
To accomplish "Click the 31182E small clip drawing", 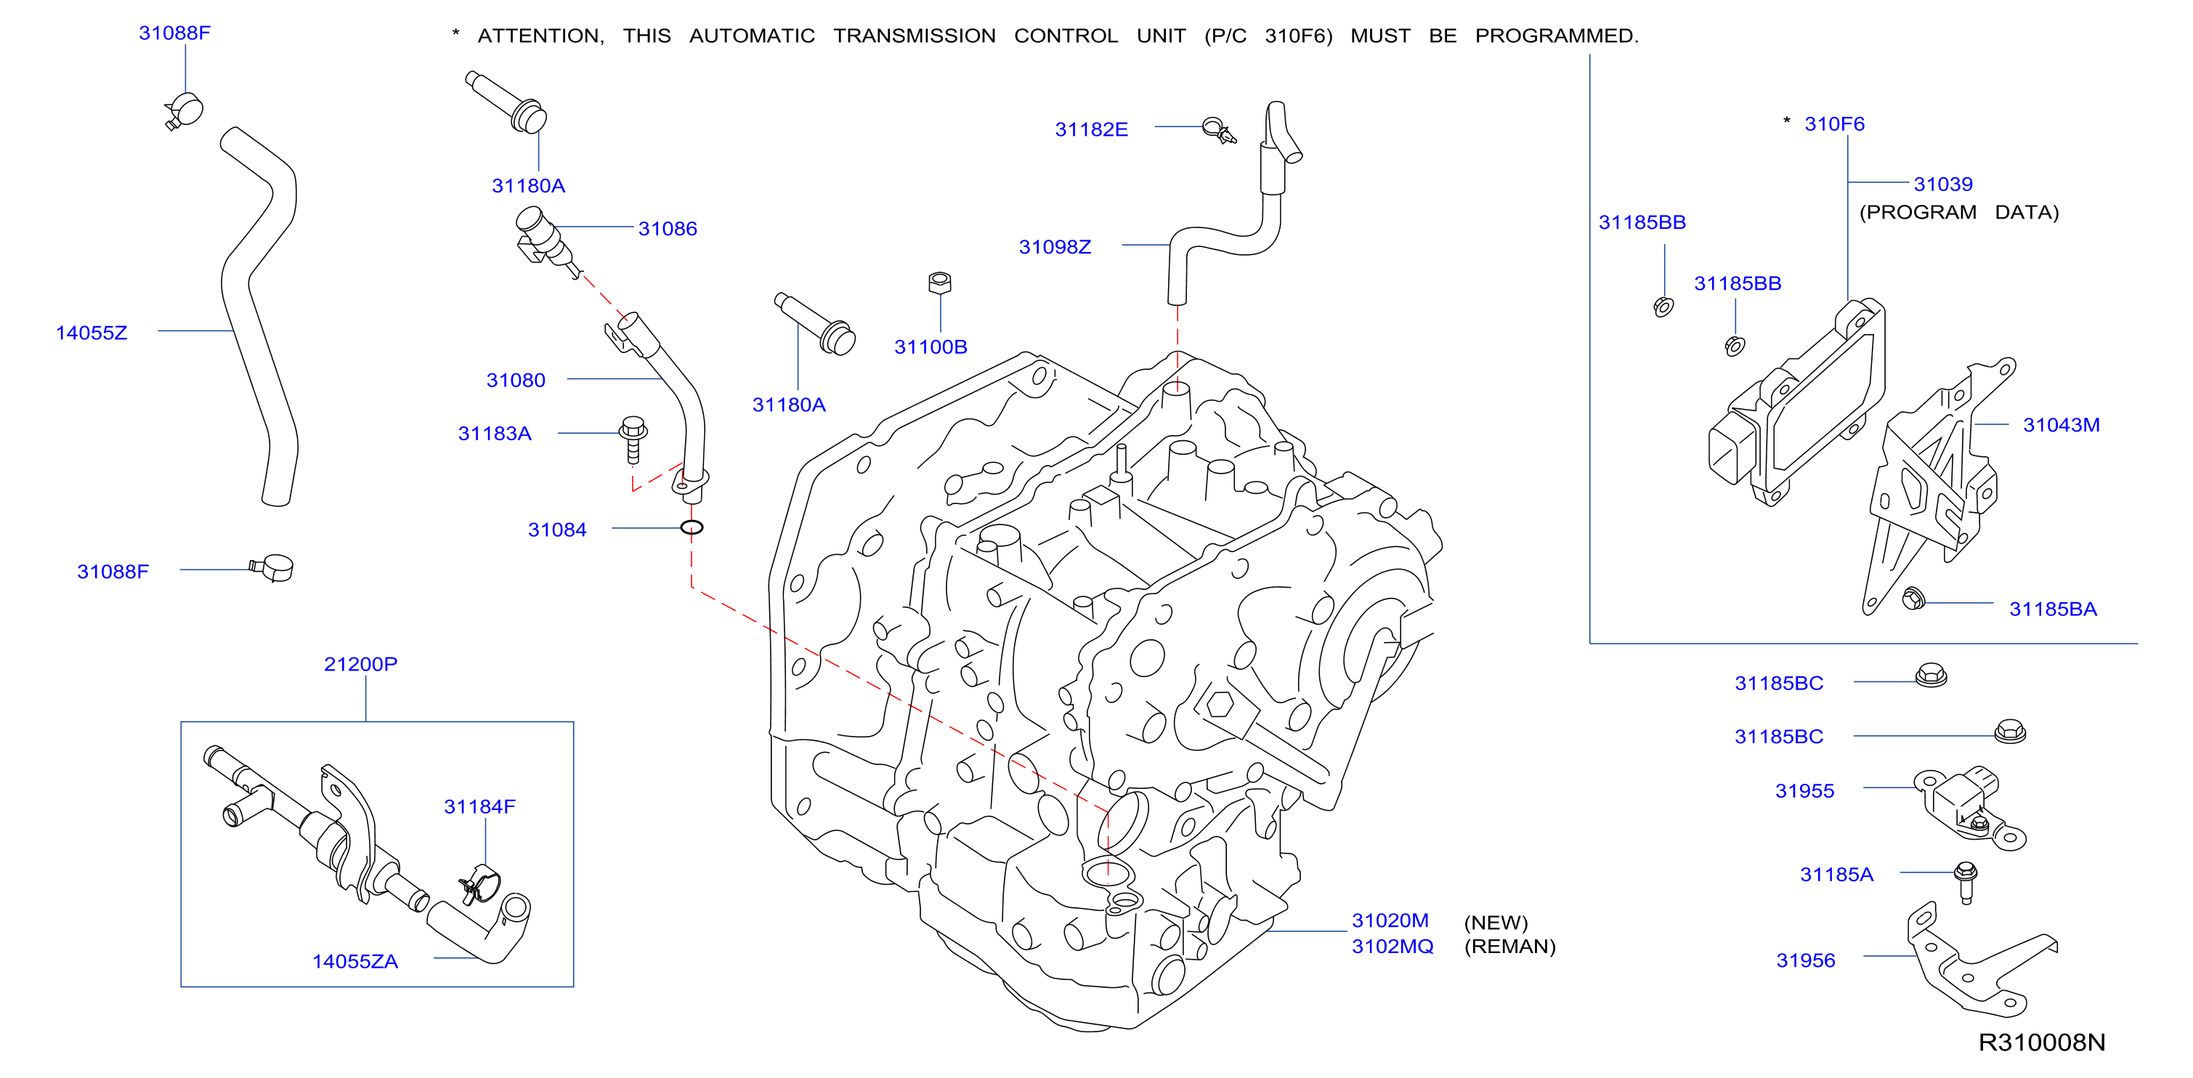I will pyautogui.click(x=1219, y=130).
